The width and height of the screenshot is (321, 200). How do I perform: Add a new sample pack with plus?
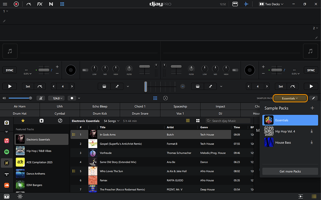click(312, 108)
